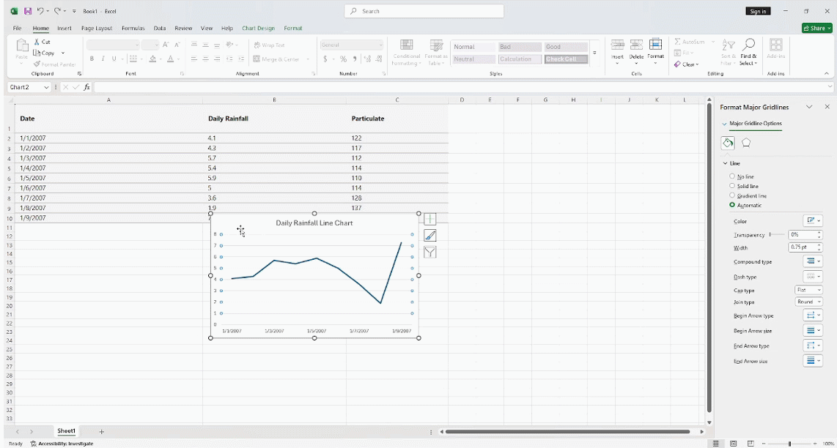Select the Gradient line option
This screenshot has height=448, width=837.
pos(731,195)
